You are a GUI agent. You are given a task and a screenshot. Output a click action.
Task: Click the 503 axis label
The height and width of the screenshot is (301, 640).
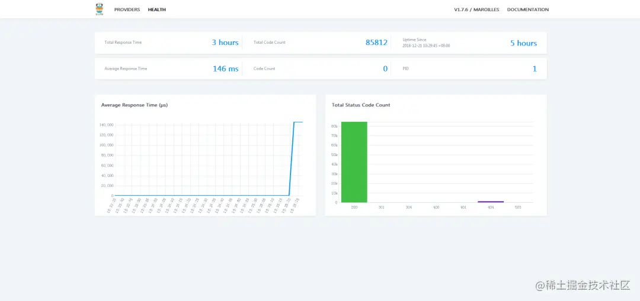[x=518, y=208]
